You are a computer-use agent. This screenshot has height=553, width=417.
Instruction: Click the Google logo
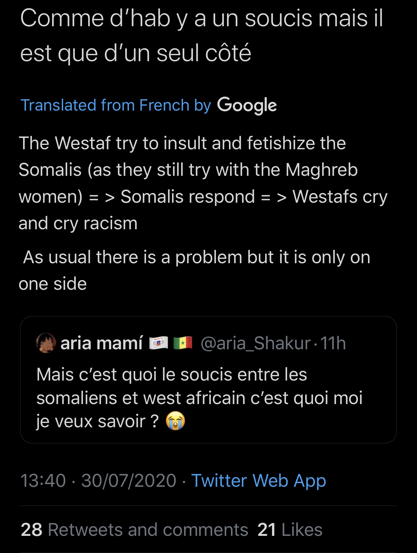pos(247,105)
